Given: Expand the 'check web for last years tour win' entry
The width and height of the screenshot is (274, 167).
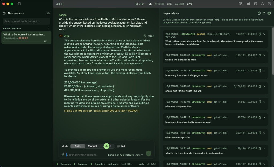Looking at the screenshot, I should (264, 86).
